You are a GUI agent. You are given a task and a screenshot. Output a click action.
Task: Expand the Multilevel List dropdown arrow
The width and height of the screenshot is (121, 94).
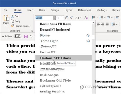(112, 18)
